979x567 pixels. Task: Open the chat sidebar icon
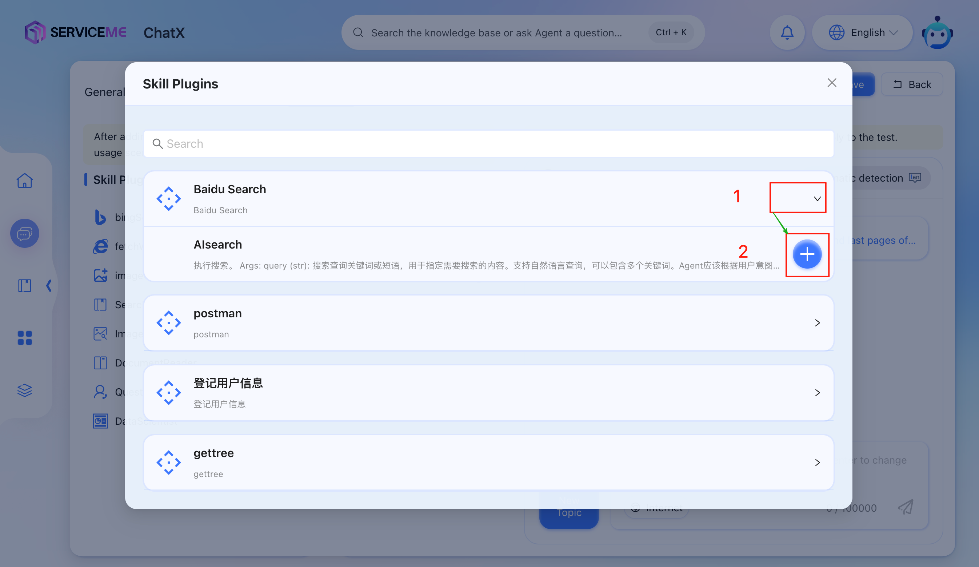point(24,233)
